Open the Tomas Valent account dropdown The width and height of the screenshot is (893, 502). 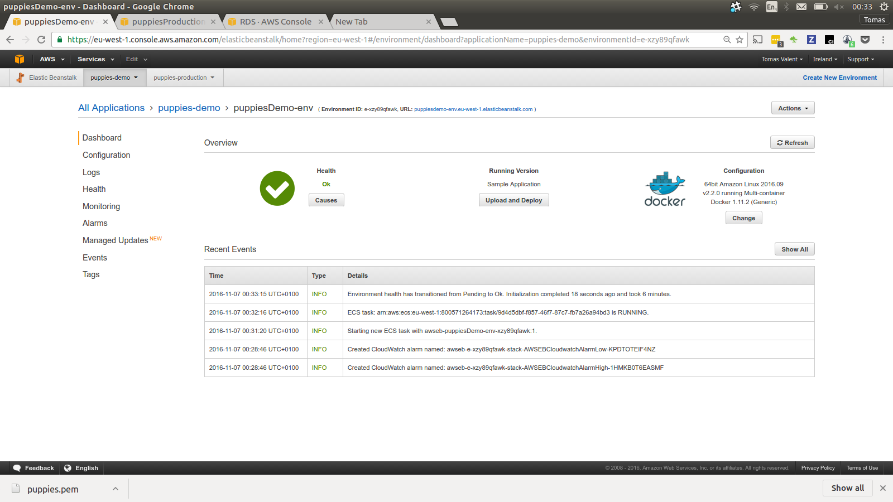tap(782, 59)
